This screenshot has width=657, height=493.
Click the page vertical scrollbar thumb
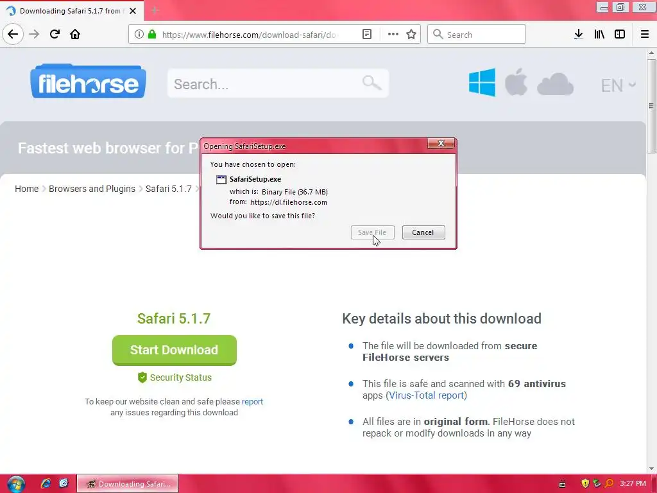651,106
